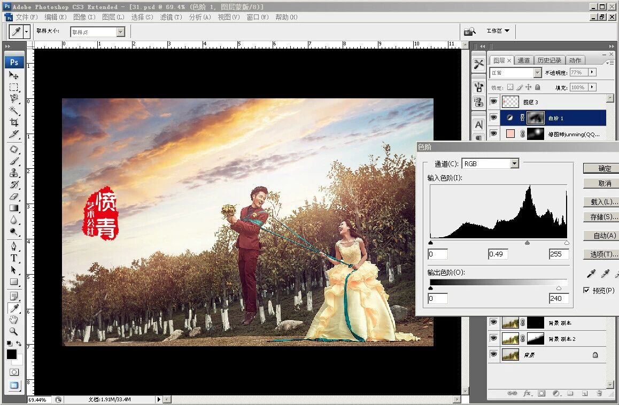Click the 自动(A) button
The height and width of the screenshot is (405, 619).
(x=601, y=236)
